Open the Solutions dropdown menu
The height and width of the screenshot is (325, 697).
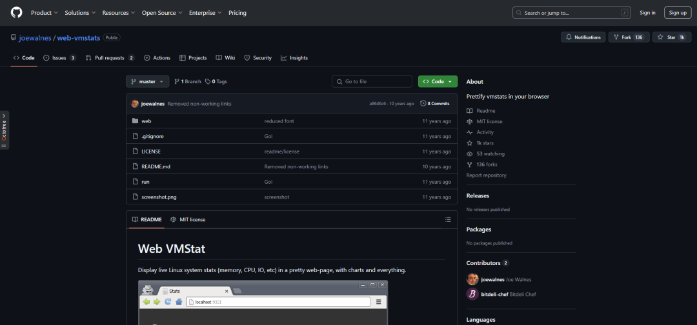(x=80, y=13)
